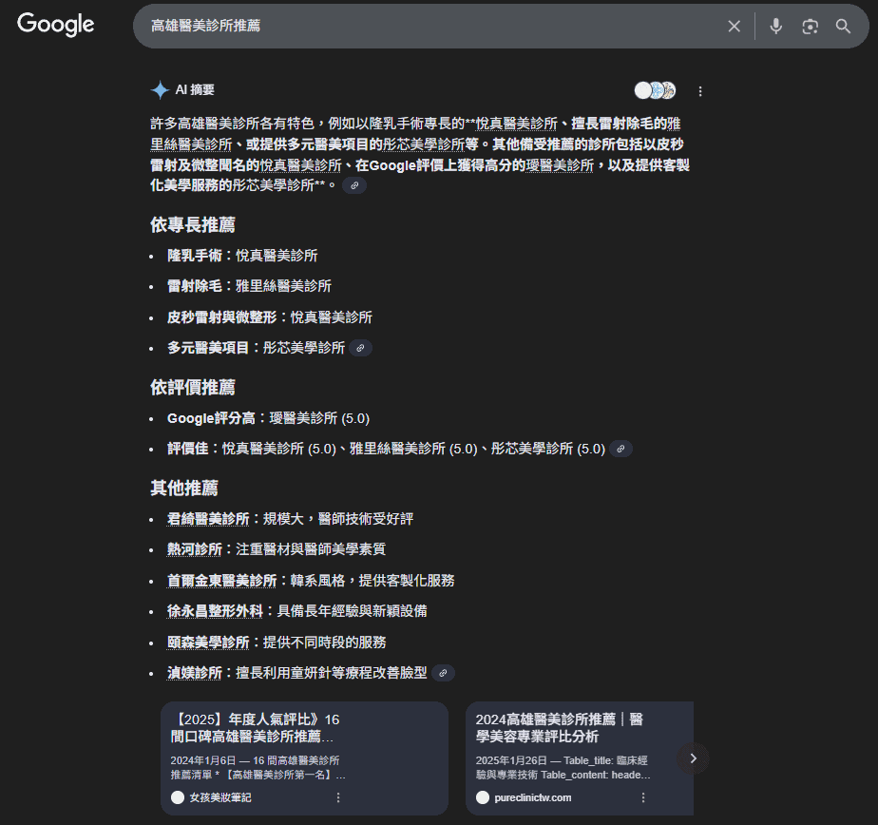Open 徐永昌整形外科 link
878x825 pixels.
point(215,611)
